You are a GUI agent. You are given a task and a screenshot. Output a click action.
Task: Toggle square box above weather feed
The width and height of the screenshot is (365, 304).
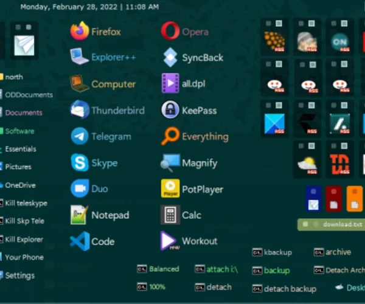point(311,146)
